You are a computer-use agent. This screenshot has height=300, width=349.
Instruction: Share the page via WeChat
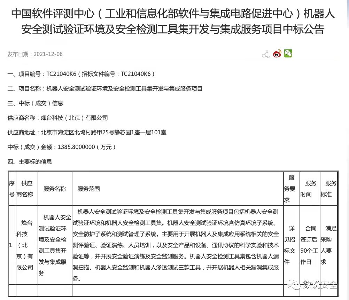point(288,53)
